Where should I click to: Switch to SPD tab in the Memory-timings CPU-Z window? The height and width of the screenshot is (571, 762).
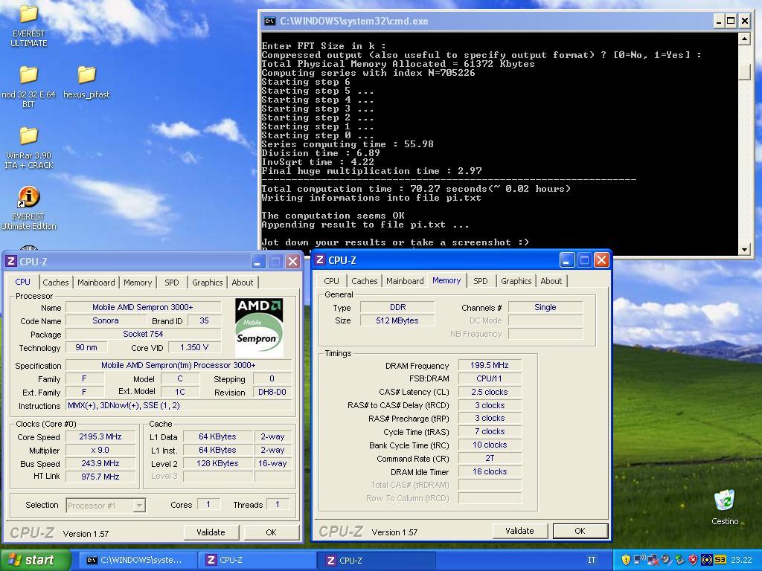click(481, 281)
